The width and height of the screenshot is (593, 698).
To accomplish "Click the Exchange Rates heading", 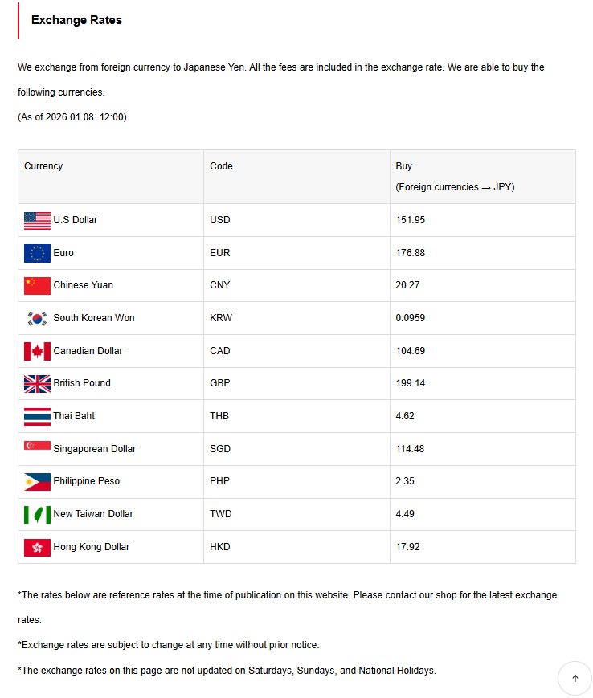I will (76, 20).
